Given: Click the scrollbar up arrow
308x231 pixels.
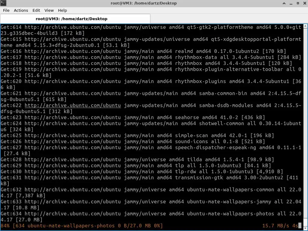Looking at the screenshot, I should click(x=306, y=26).
